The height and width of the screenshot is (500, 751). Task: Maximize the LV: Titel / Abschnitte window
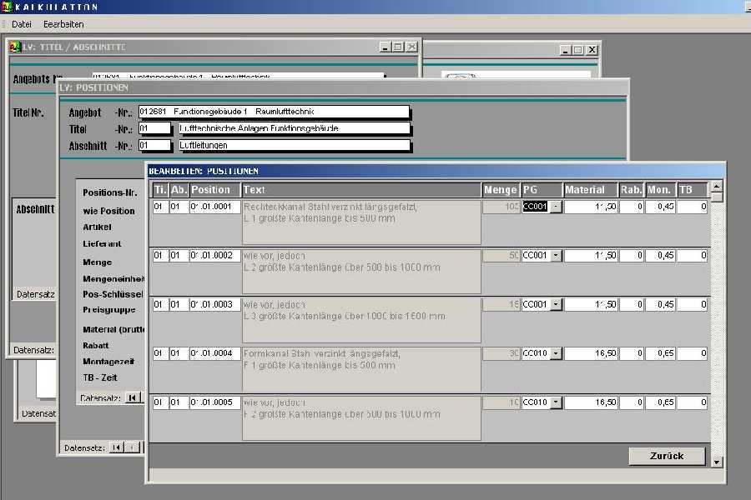pyautogui.click(x=398, y=47)
